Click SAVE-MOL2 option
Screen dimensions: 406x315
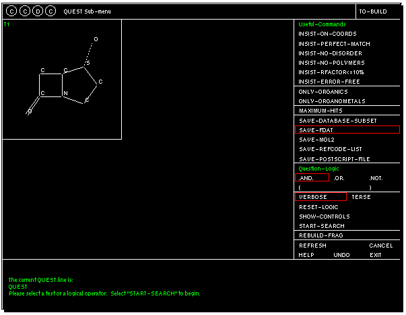pos(316,140)
